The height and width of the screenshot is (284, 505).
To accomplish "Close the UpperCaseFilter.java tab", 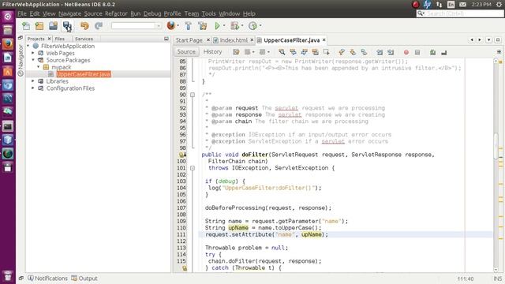I will pos(324,40).
